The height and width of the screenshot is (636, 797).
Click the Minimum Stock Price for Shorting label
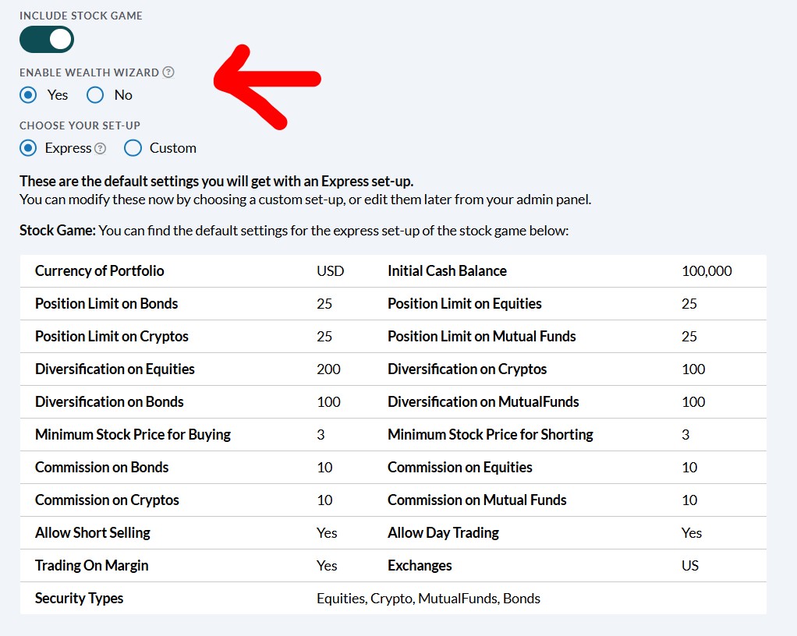490,435
